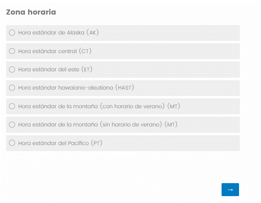This screenshot has width=261, height=203.
Task: Select montaña con horario de verano radio button
Action: click(12, 106)
